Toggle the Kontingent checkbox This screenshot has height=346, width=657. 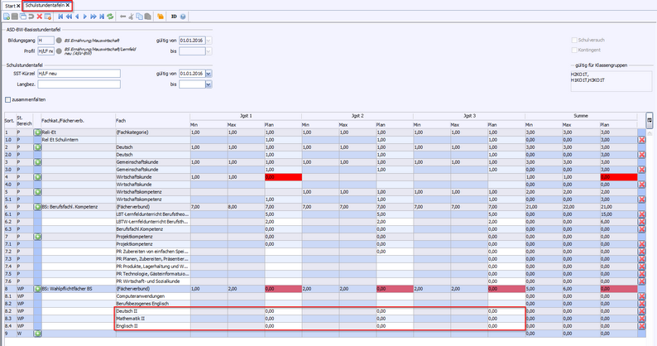(x=575, y=50)
